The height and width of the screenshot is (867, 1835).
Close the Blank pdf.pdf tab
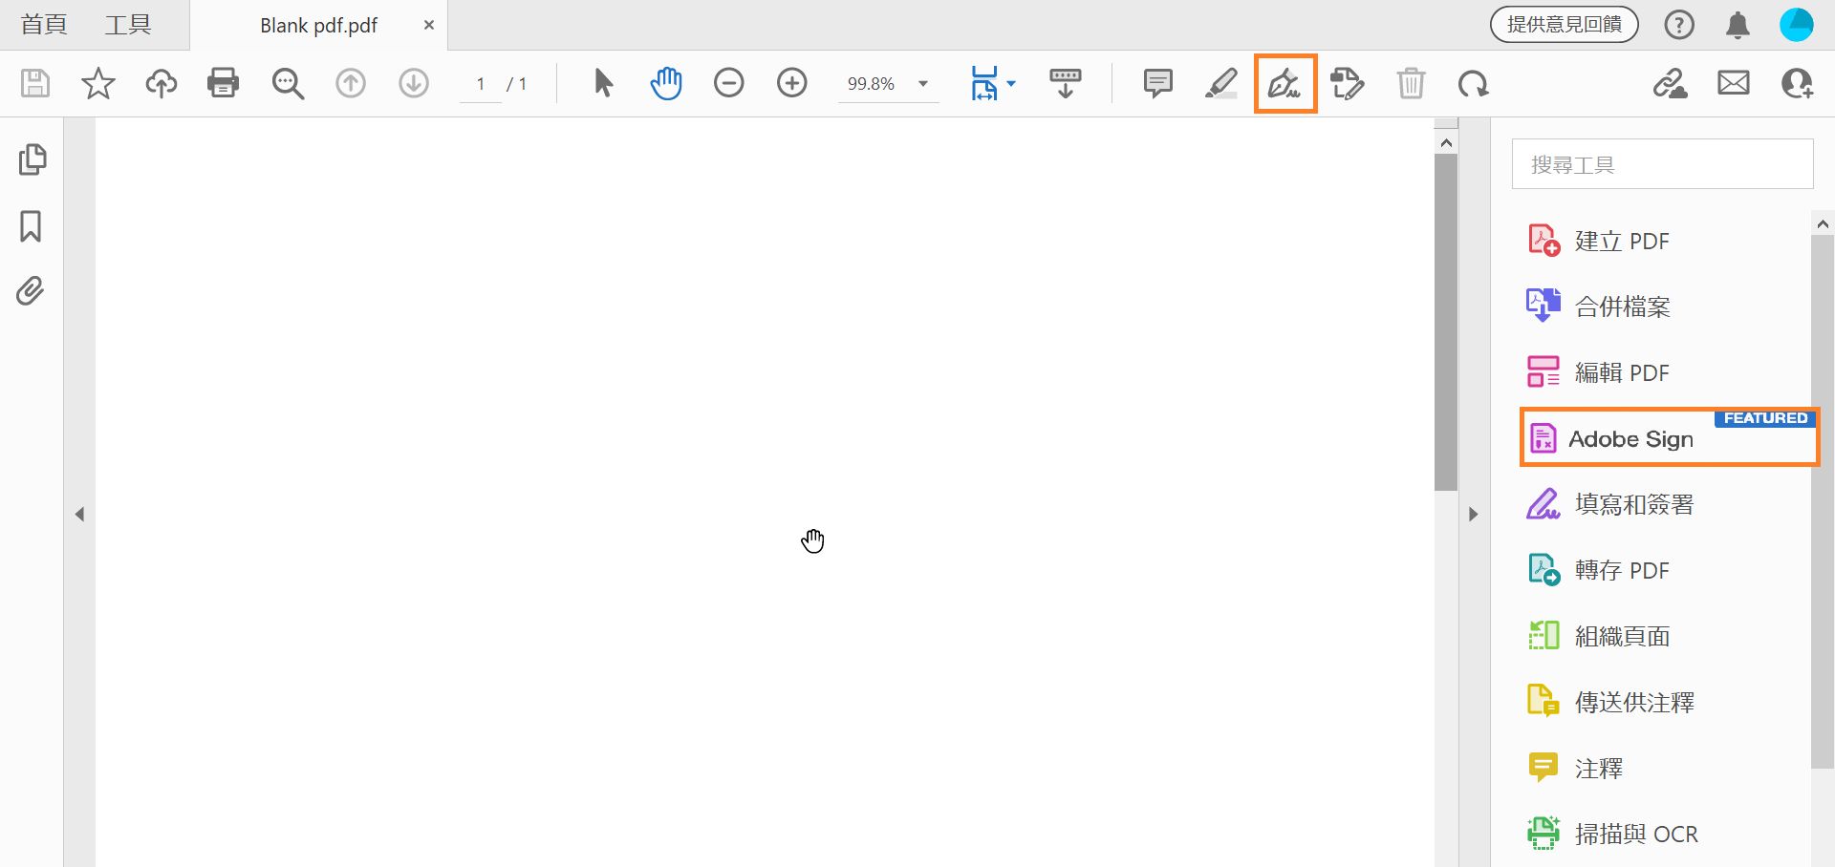pos(429,26)
